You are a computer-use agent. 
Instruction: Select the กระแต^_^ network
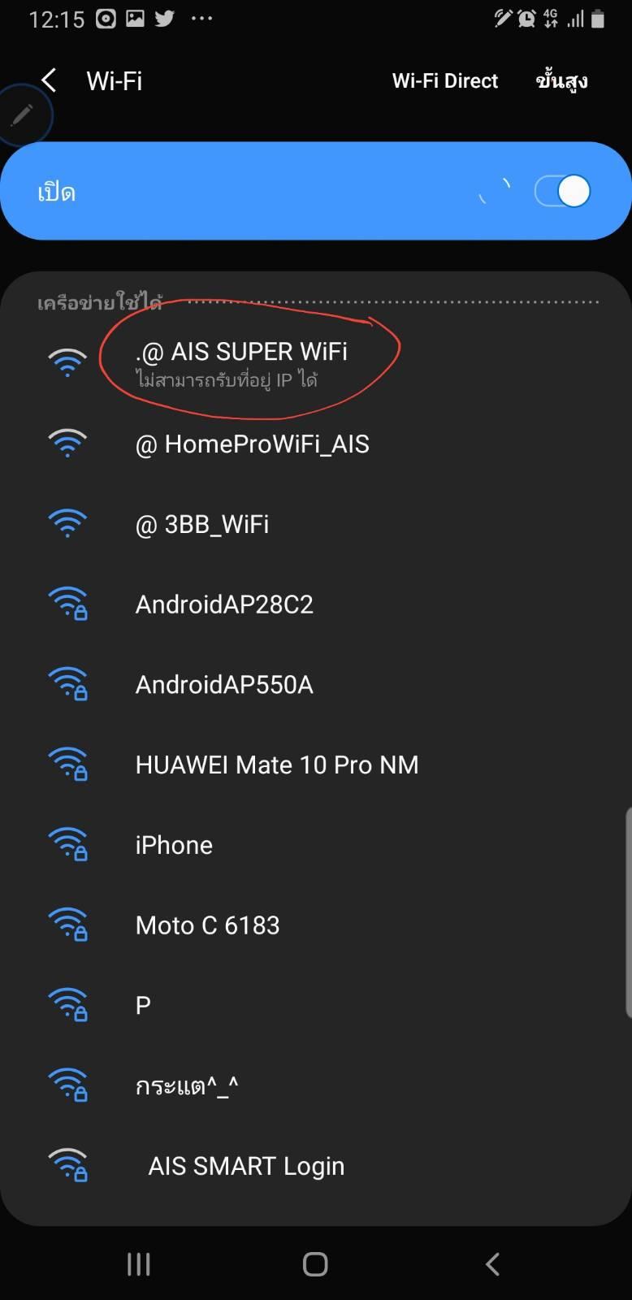pos(316,1085)
